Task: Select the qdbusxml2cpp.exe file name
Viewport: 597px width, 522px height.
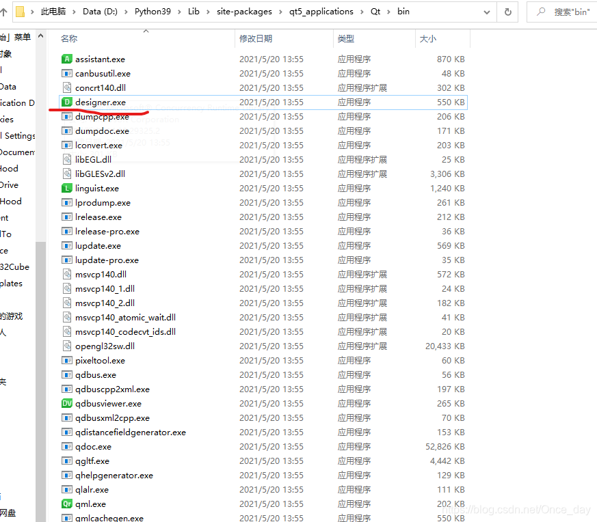Action: (112, 417)
